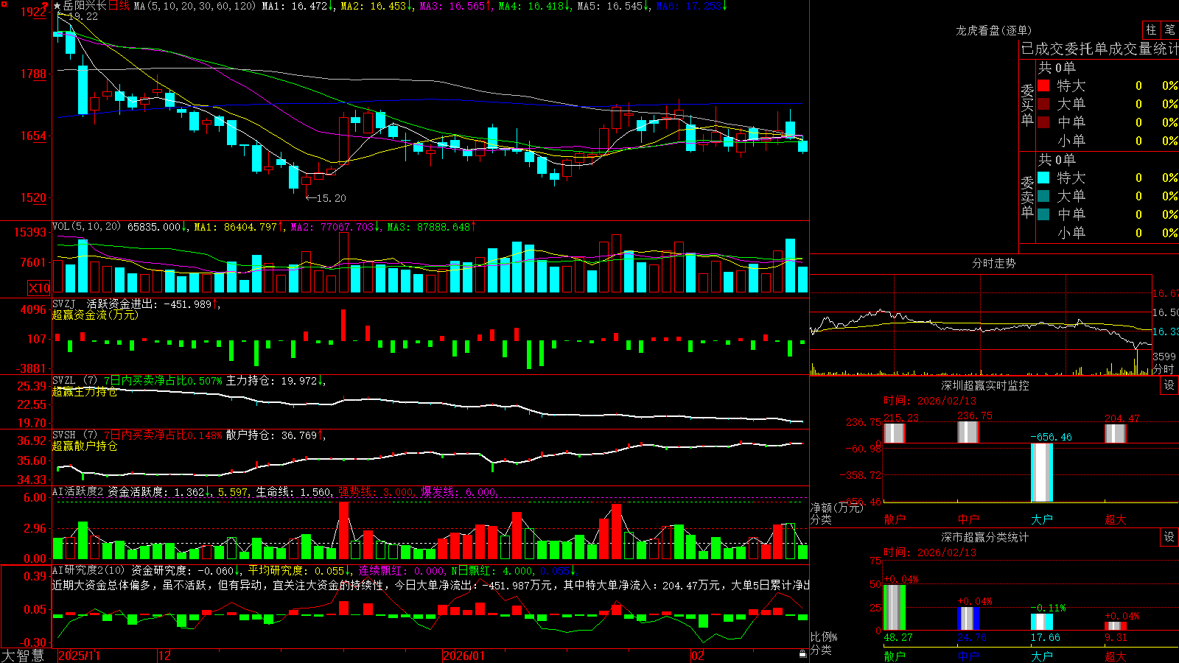Click the dark red 中单 swatch under 委买单
The image size is (1179, 663).
1043,122
